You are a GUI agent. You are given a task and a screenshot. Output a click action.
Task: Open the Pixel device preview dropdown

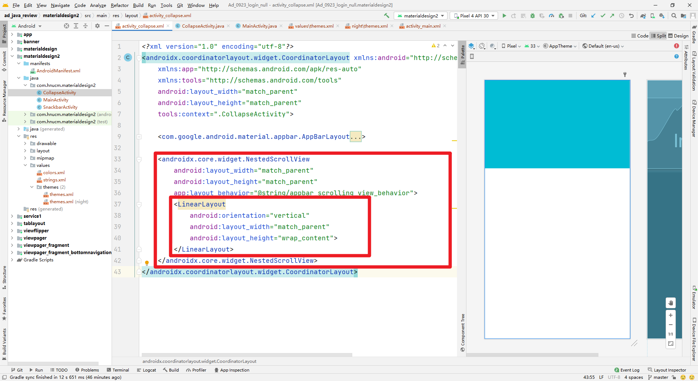tap(512, 46)
